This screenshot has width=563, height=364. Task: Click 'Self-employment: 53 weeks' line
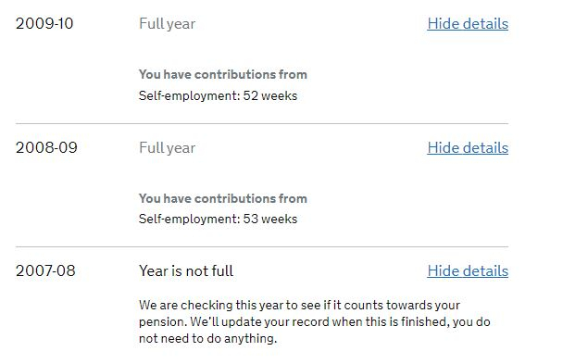[218, 219]
